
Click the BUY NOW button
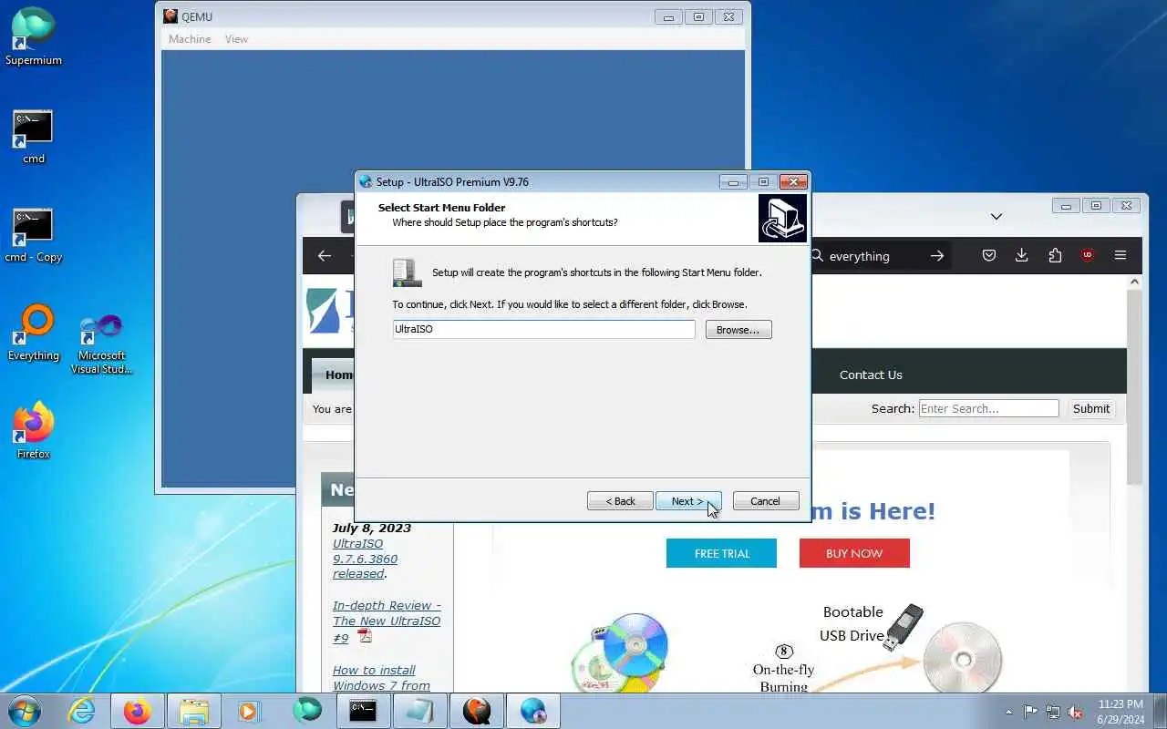point(854,553)
